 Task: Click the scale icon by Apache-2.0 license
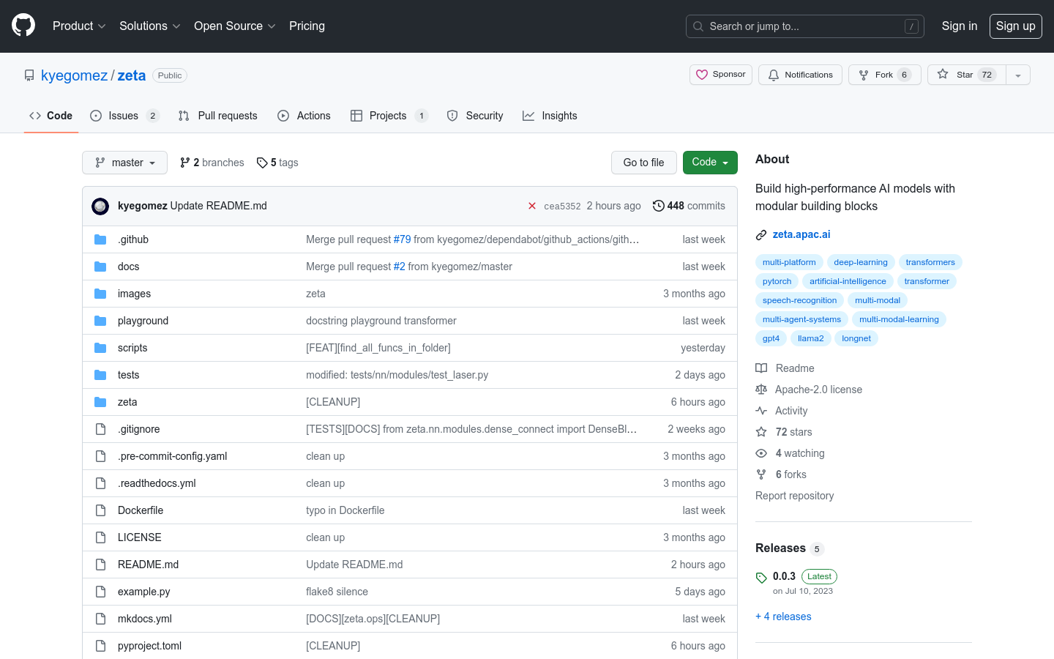[761, 390]
